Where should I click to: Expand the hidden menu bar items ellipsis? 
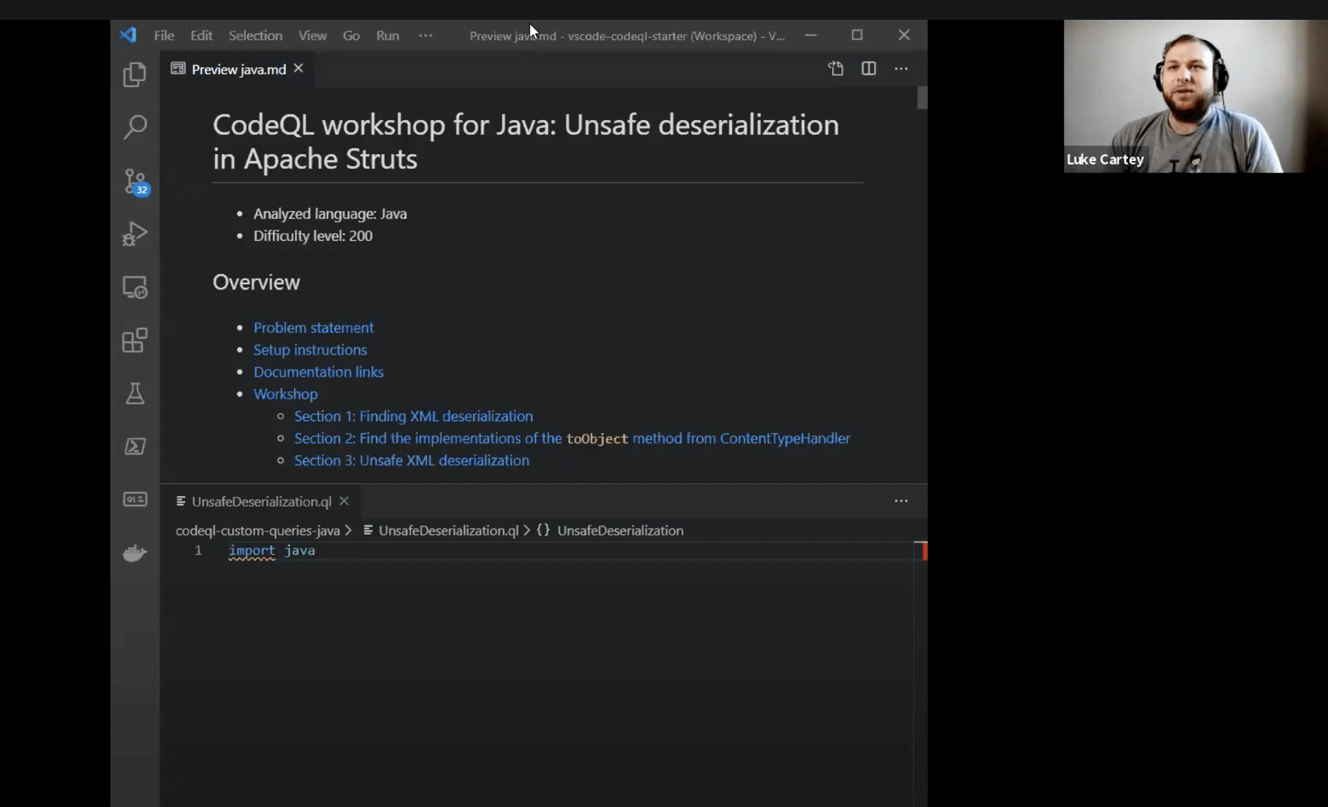pos(425,35)
